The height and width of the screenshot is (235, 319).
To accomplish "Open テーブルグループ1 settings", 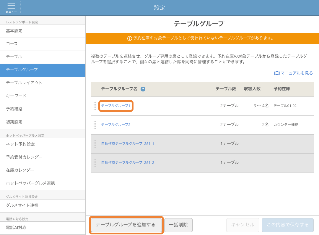I will [116, 106].
